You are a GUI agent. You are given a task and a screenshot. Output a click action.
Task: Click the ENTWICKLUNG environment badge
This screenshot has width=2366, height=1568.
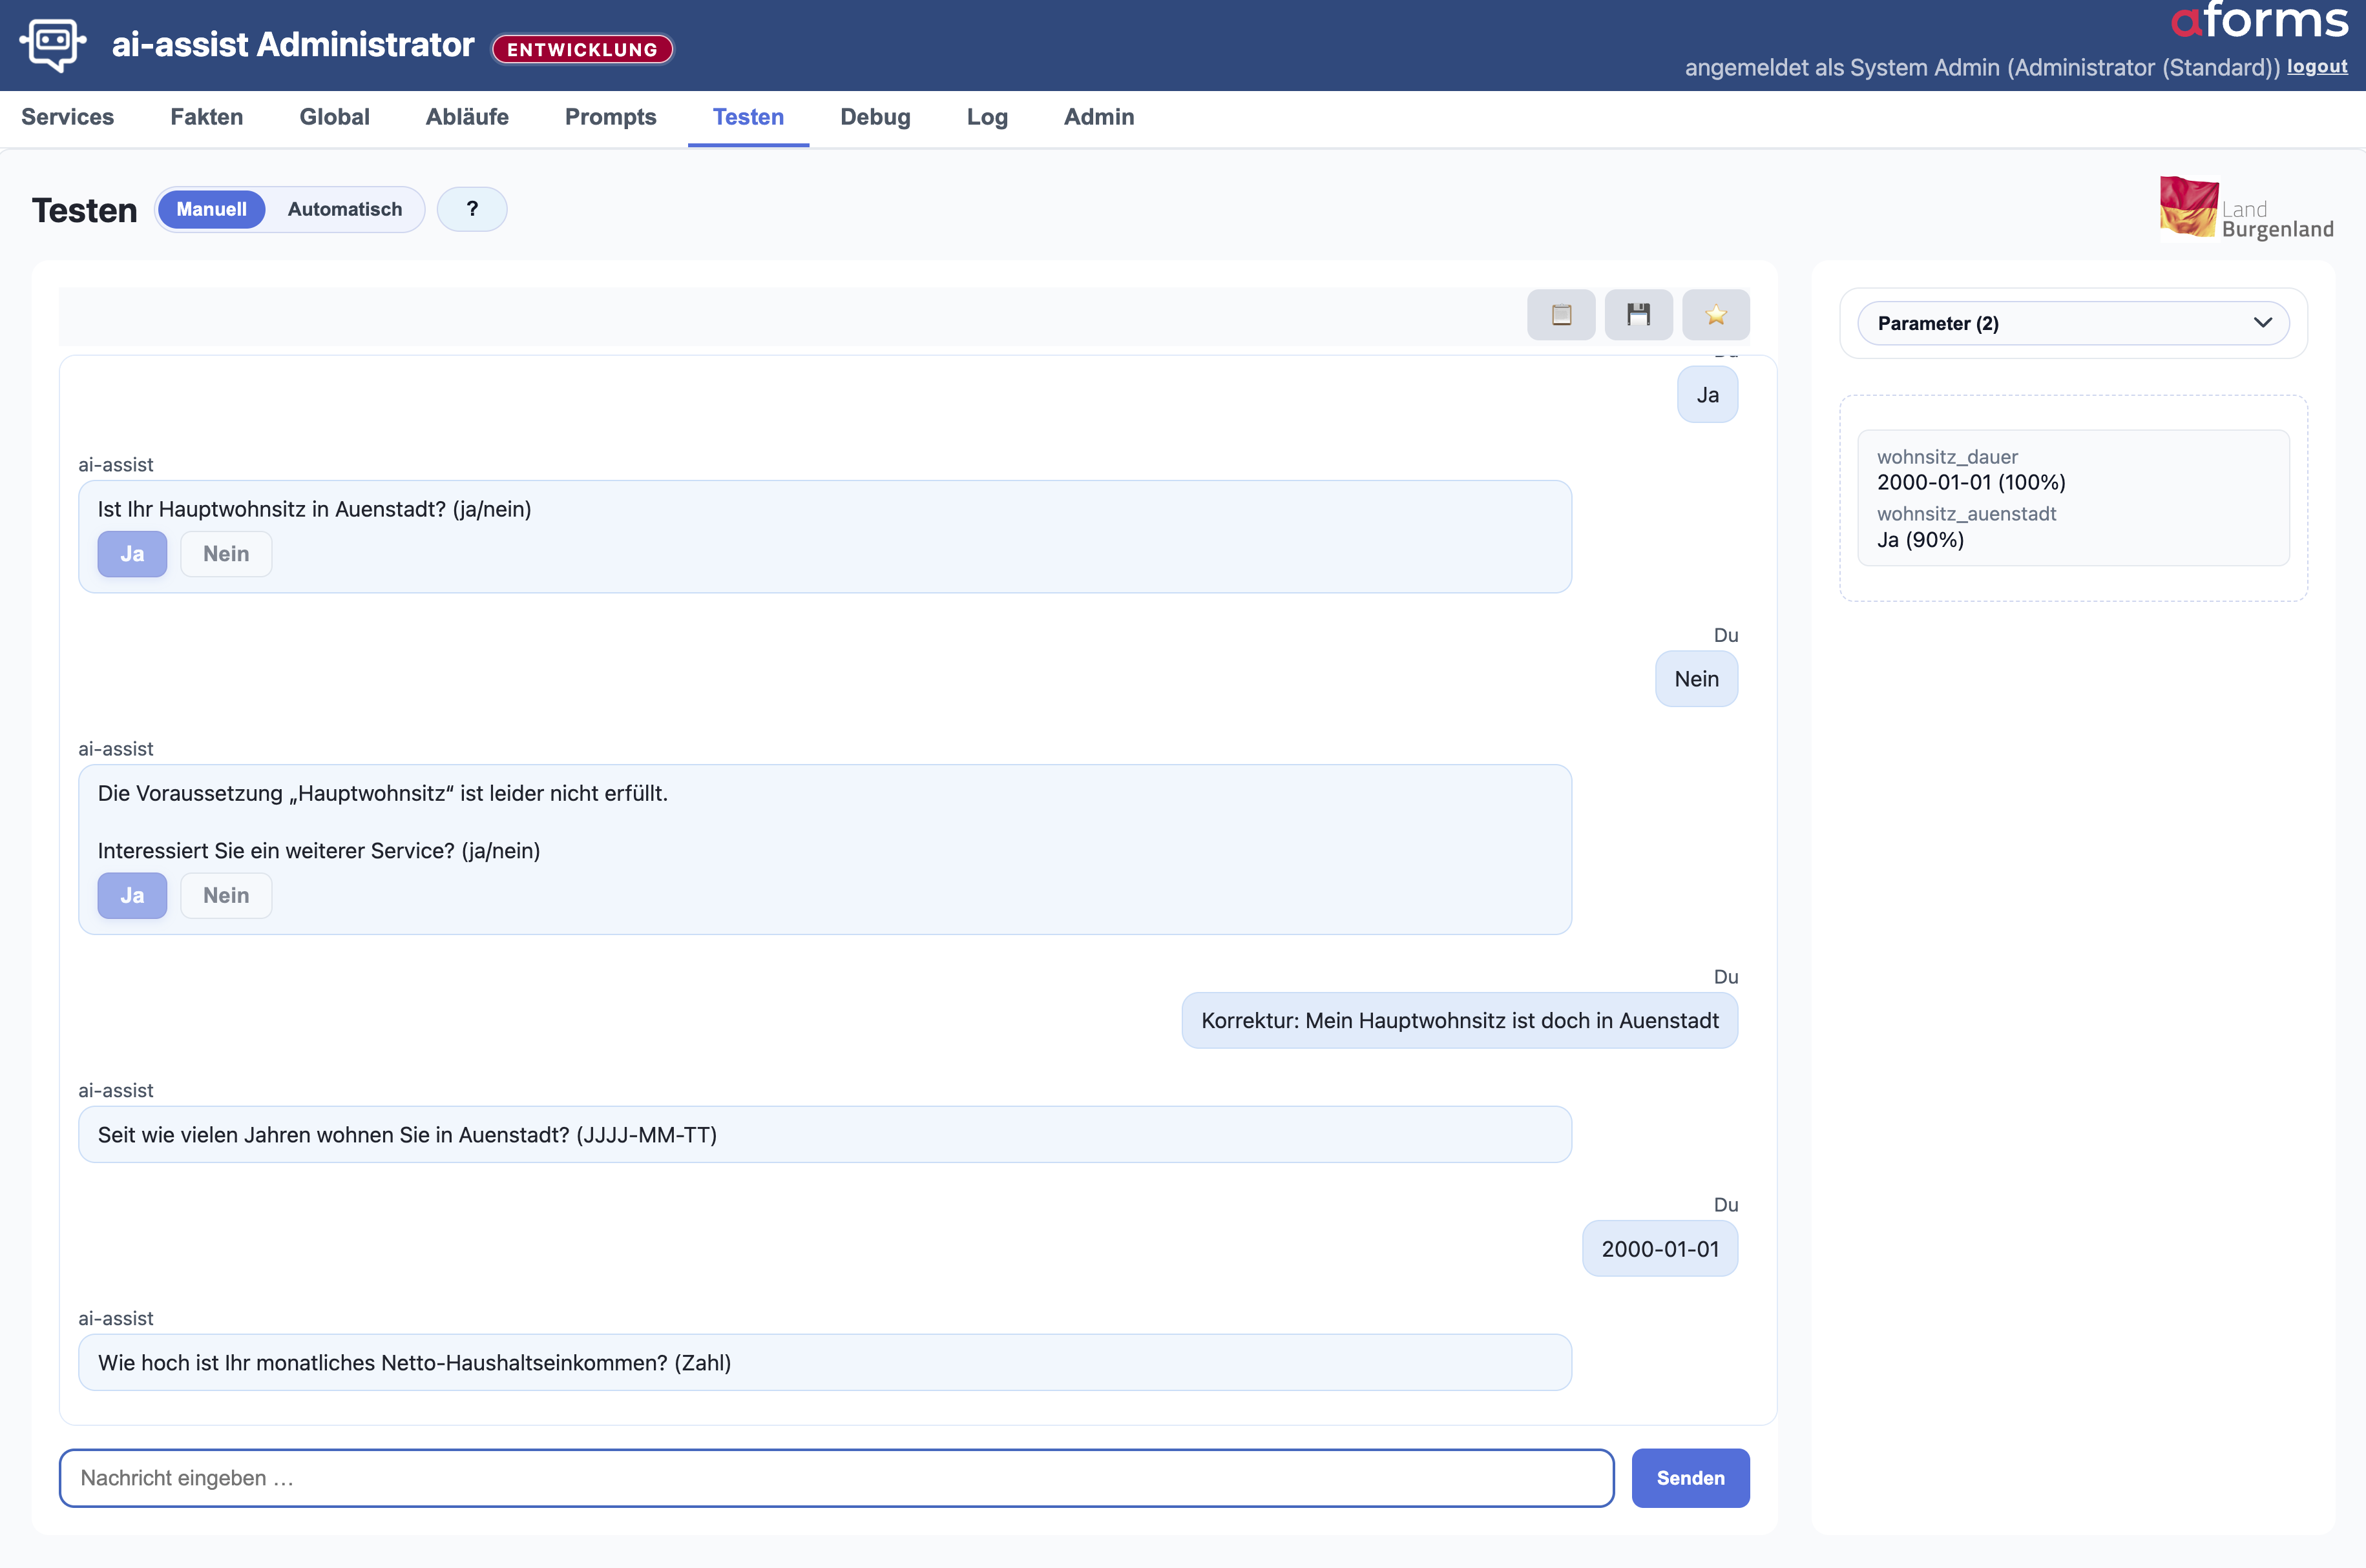[x=582, y=49]
